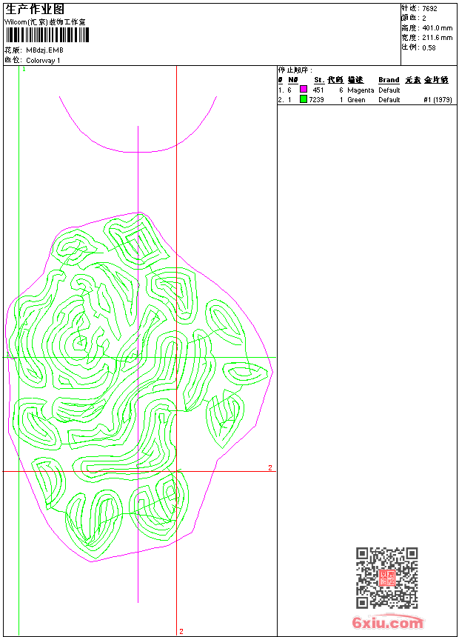Image resolution: width=459 pixels, height=637 pixels.
Task: Select the Magenta description in the stop sequence
Action: [361, 90]
